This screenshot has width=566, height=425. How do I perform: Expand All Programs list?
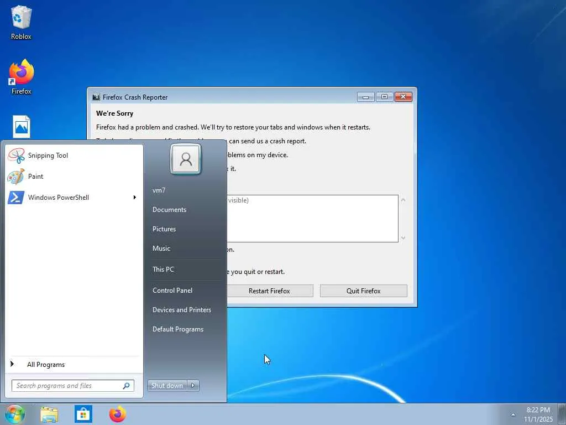click(45, 365)
